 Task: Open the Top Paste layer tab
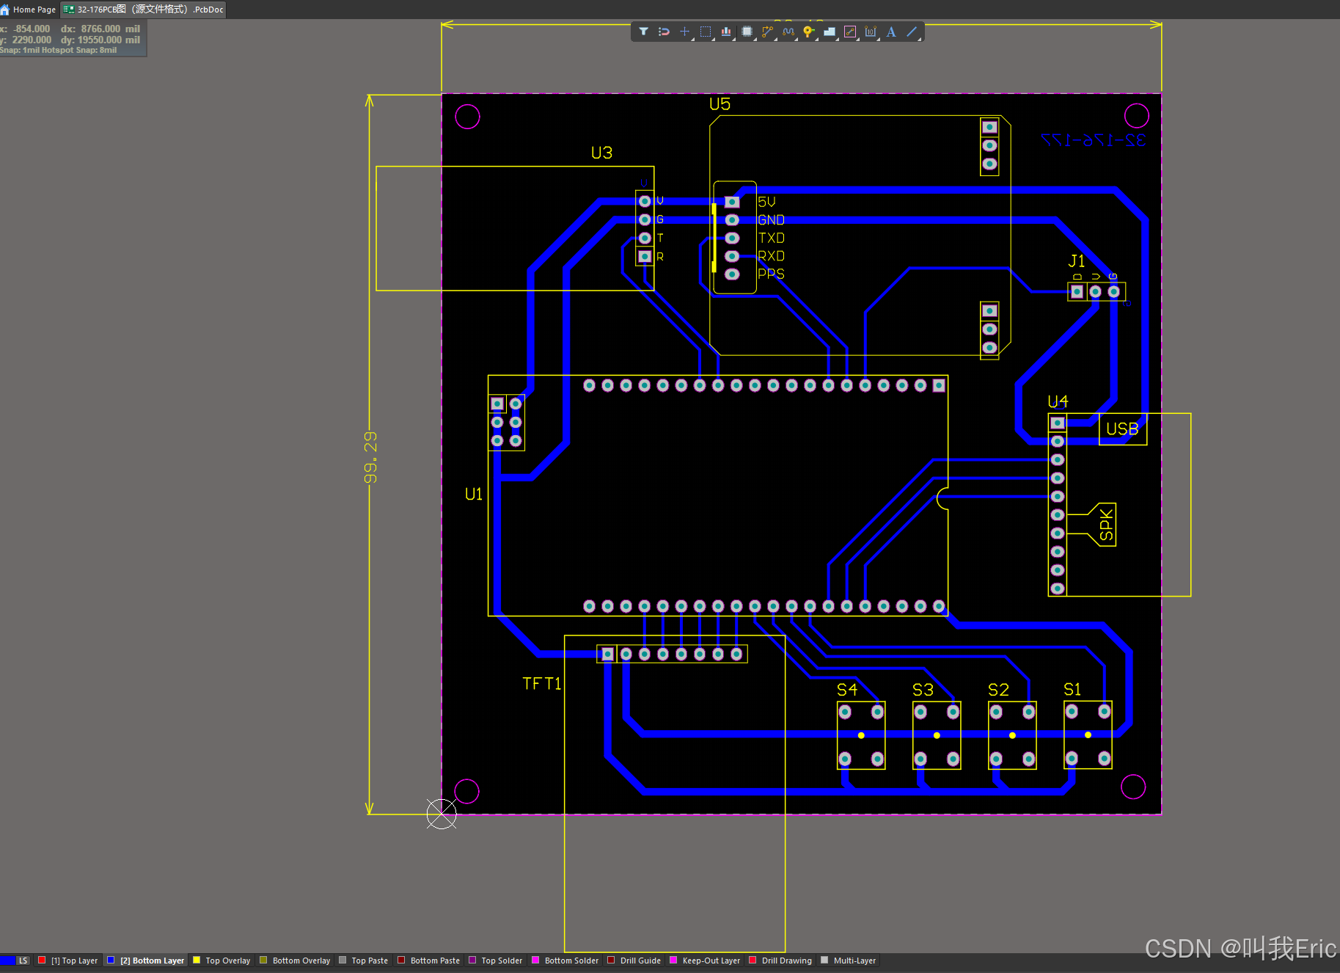(x=363, y=961)
